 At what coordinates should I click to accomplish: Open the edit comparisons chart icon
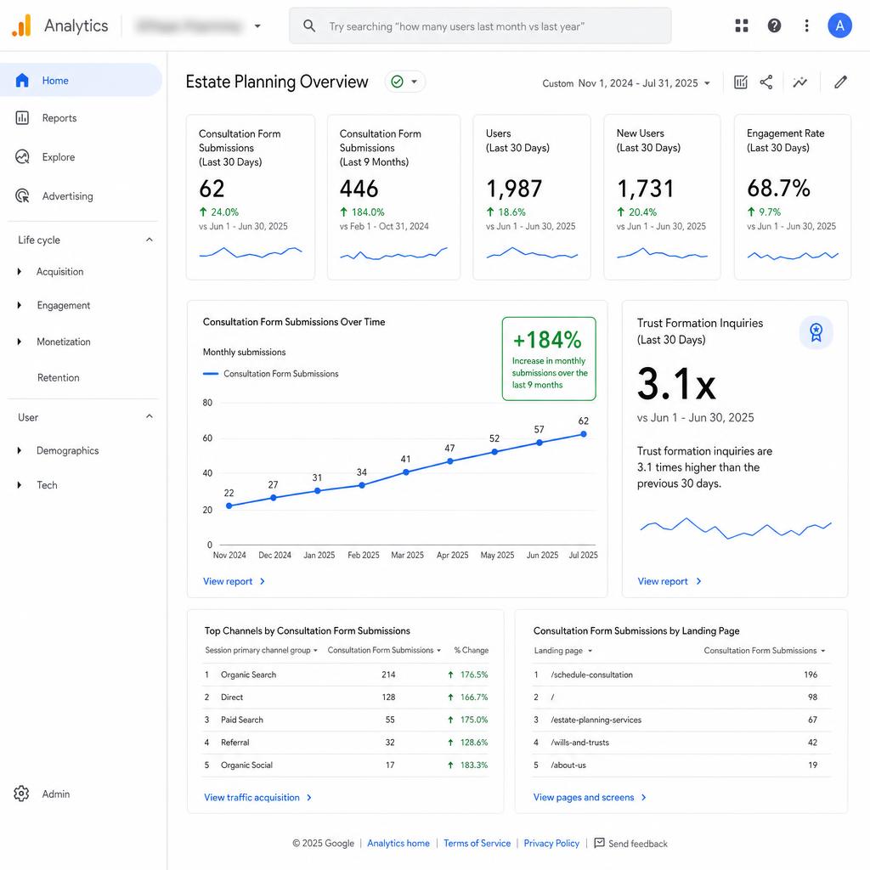point(740,82)
